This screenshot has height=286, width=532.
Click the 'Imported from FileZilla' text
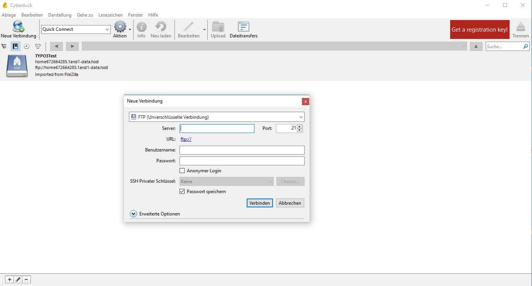point(57,74)
